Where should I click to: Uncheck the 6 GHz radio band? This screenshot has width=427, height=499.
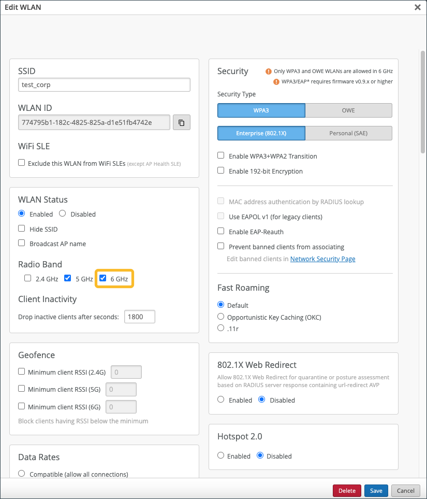pos(103,278)
